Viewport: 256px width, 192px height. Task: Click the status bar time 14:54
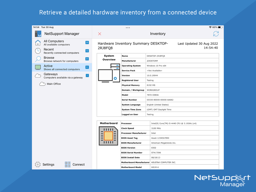click(x=36, y=27)
